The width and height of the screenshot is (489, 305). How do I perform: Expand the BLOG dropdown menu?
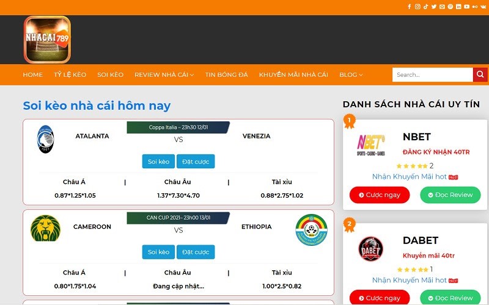[351, 75]
